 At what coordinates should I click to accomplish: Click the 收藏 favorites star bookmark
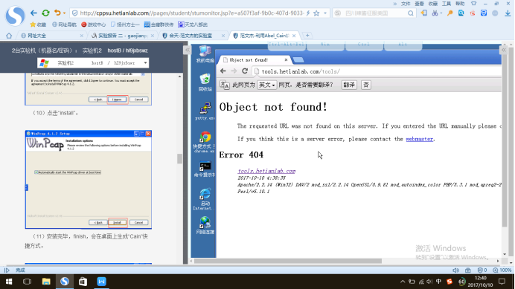[38, 25]
